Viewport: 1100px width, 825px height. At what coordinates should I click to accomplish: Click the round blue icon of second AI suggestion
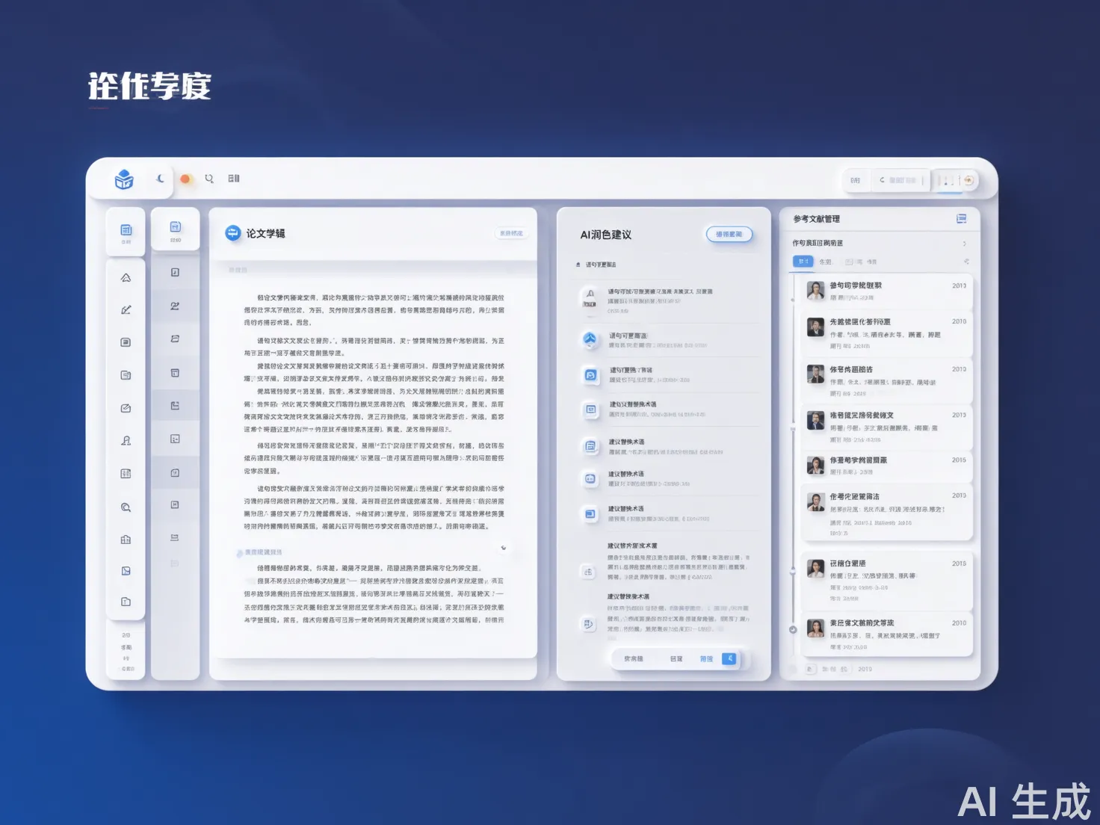click(x=590, y=339)
